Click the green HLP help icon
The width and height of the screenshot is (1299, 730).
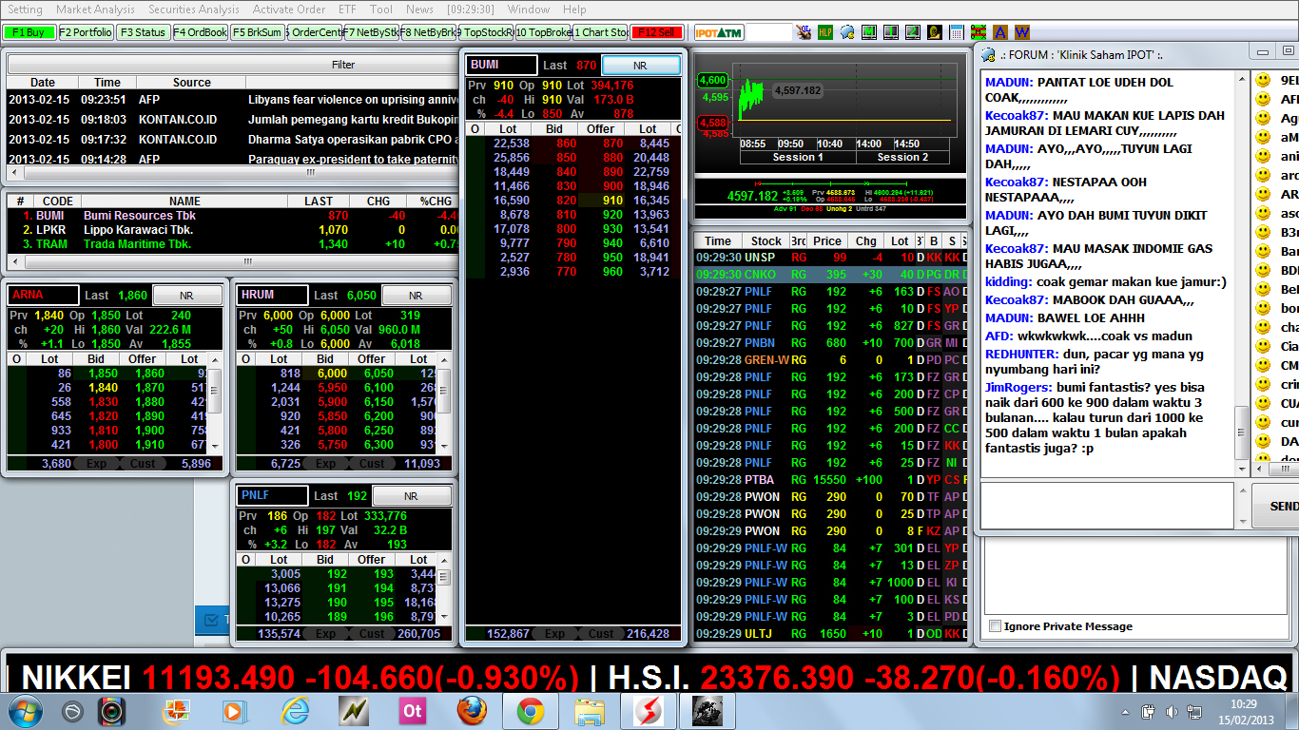point(825,31)
